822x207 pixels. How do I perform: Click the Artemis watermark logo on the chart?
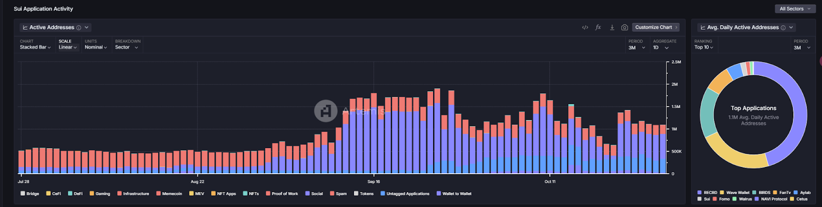[x=326, y=111]
